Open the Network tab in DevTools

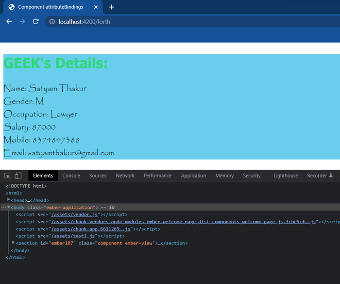(125, 175)
